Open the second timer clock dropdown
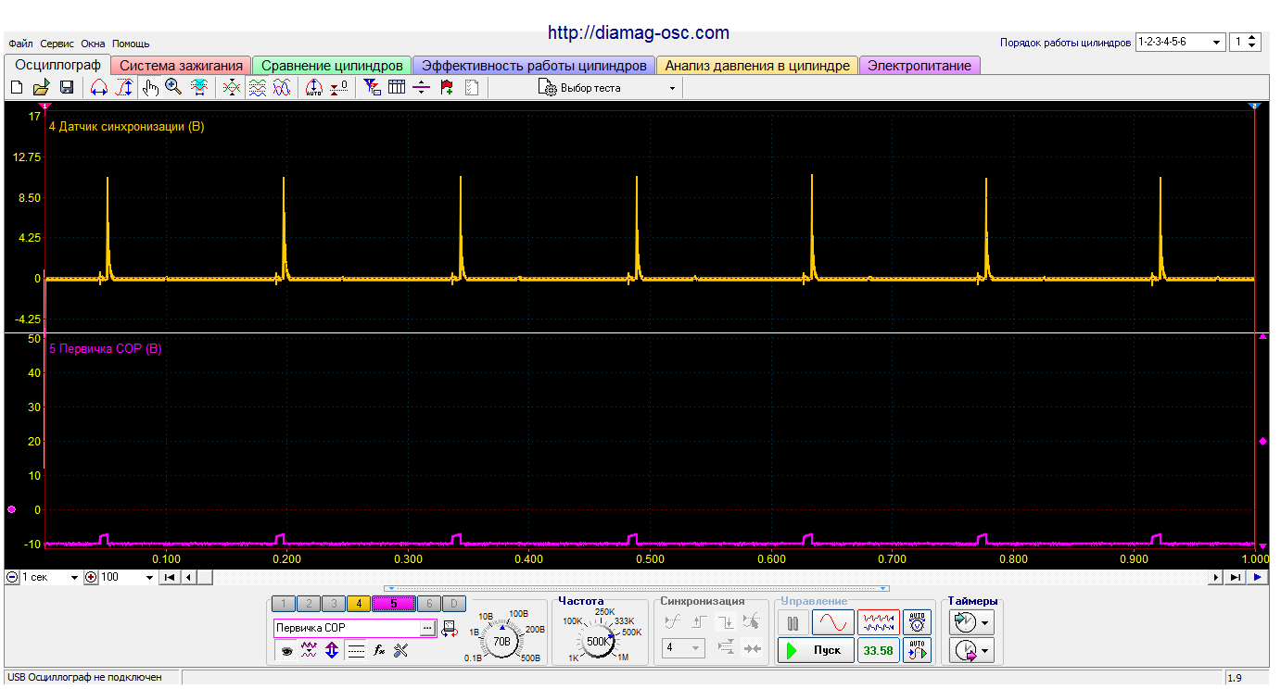The width and height of the screenshot is (1281, 689). point(971,651)
